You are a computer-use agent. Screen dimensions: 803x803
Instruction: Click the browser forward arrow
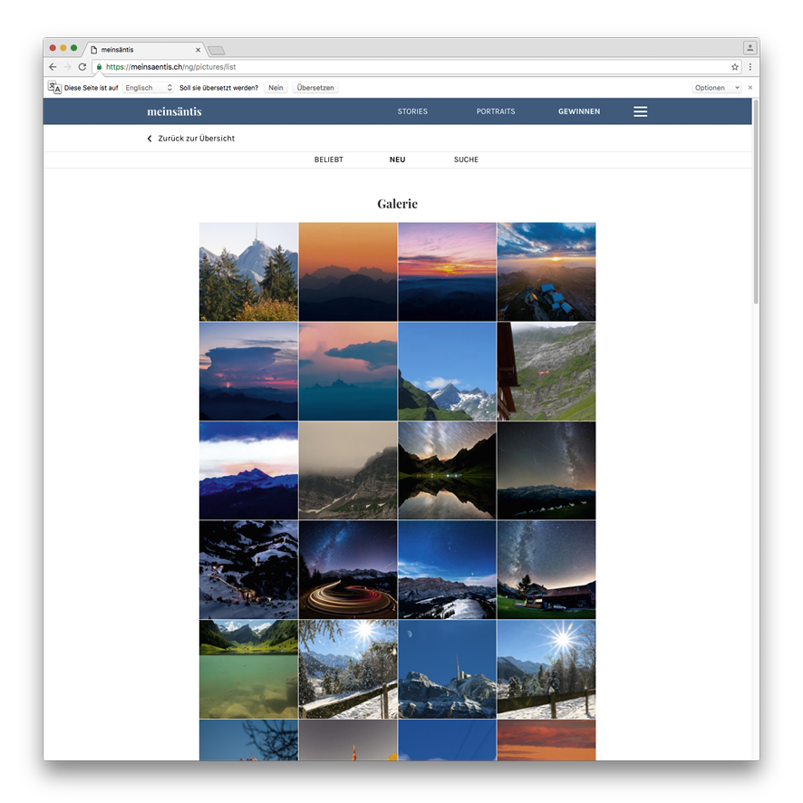coord(68,67)
